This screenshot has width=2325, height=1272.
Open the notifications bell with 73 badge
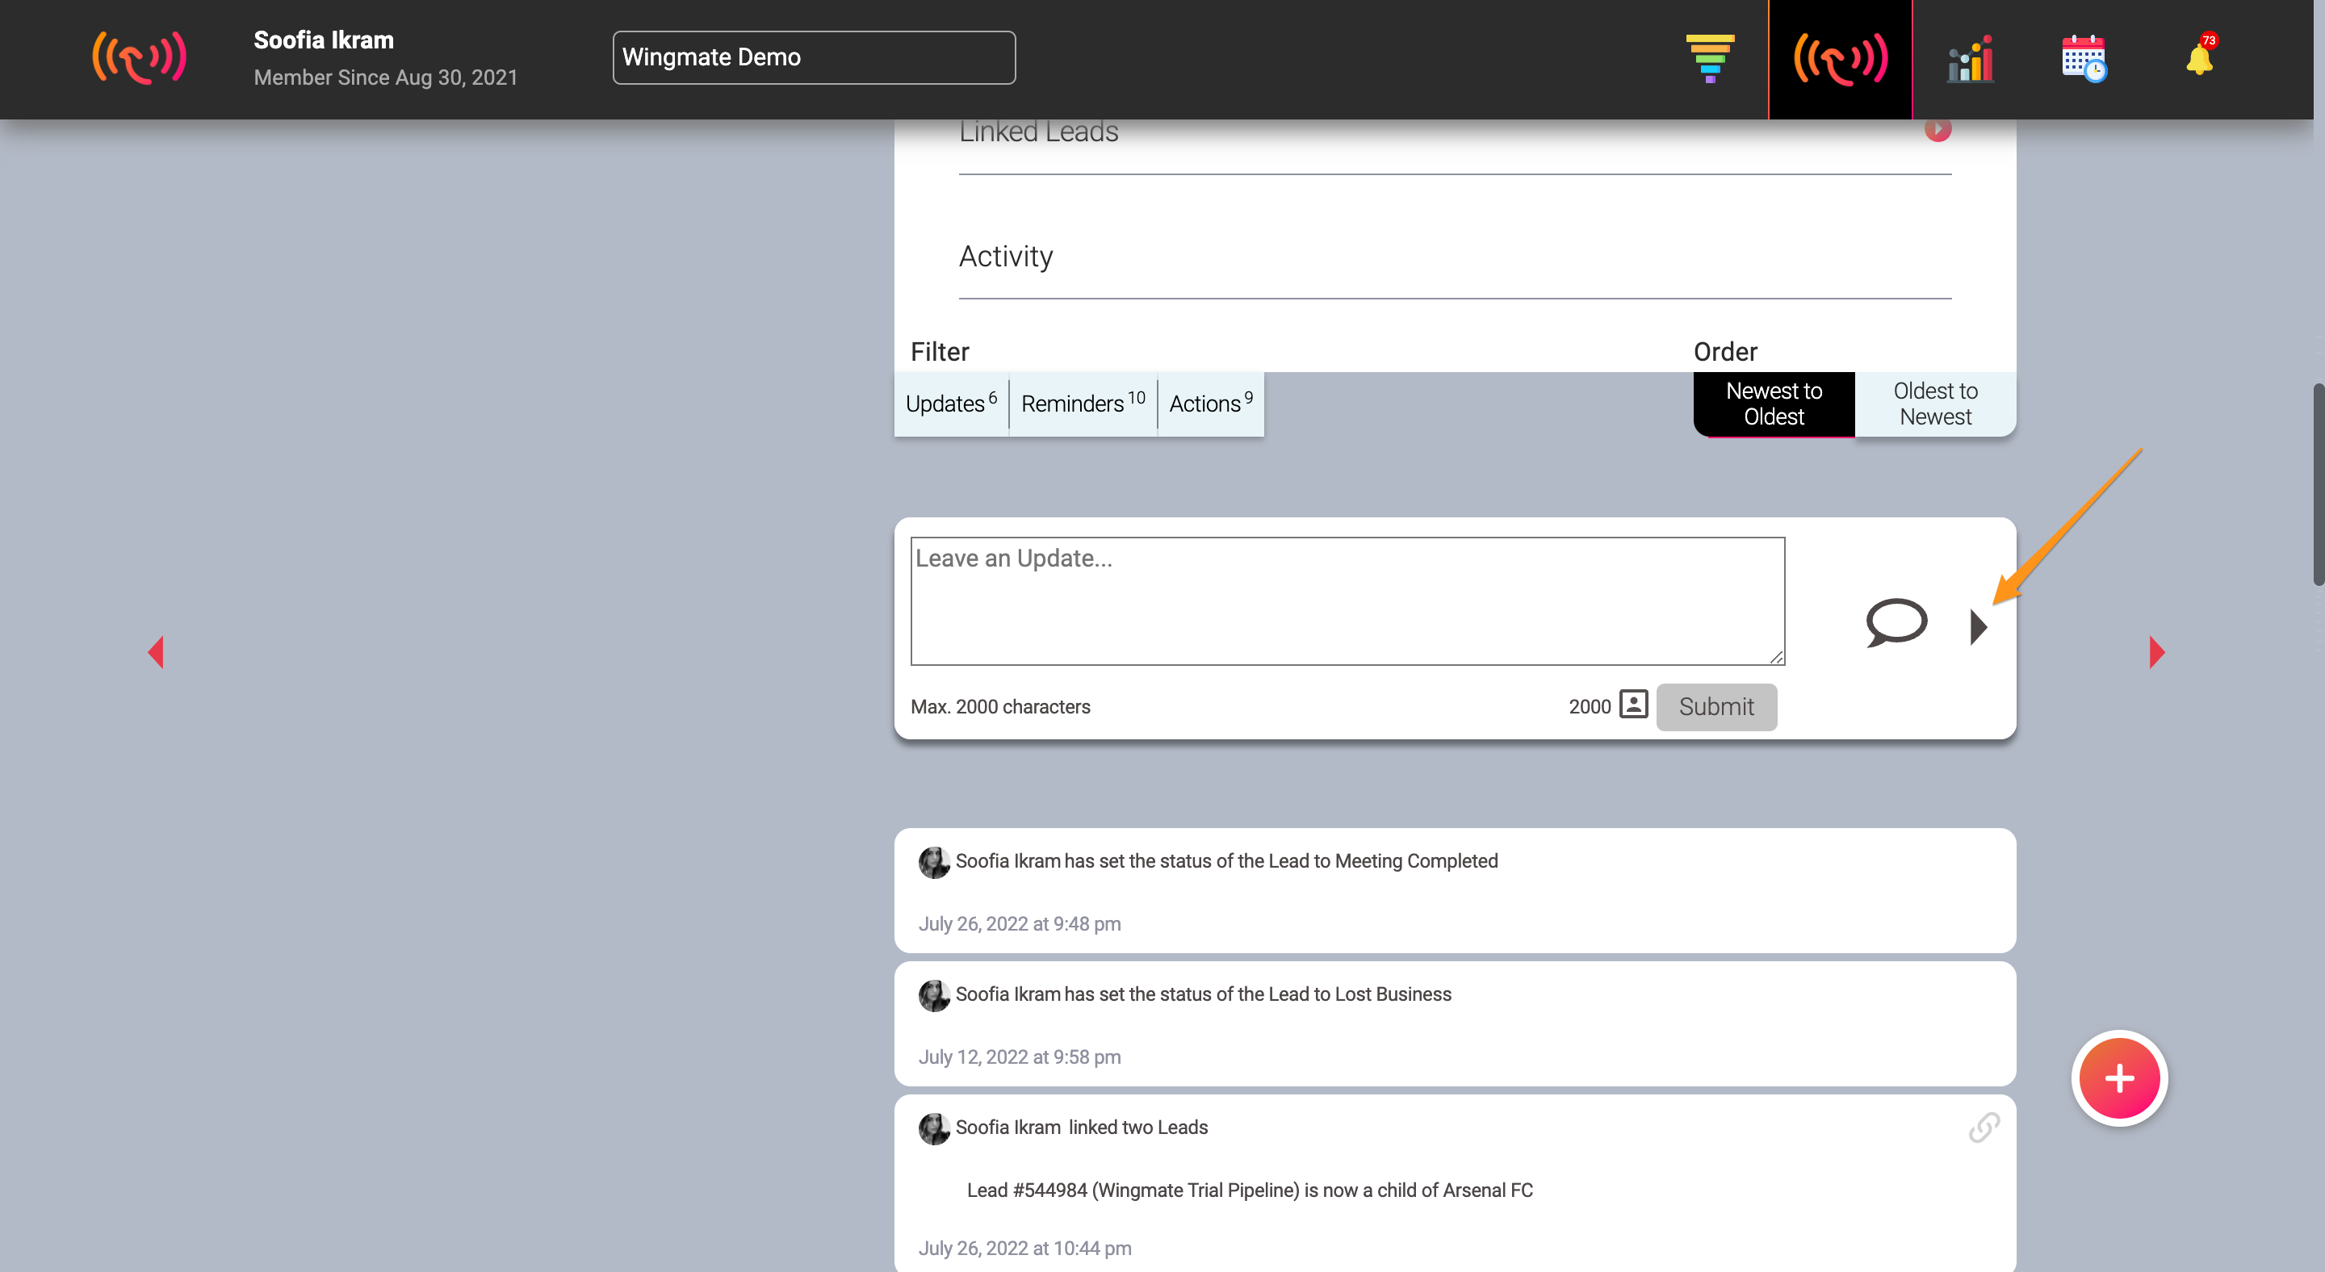[x=2200, y=60]
